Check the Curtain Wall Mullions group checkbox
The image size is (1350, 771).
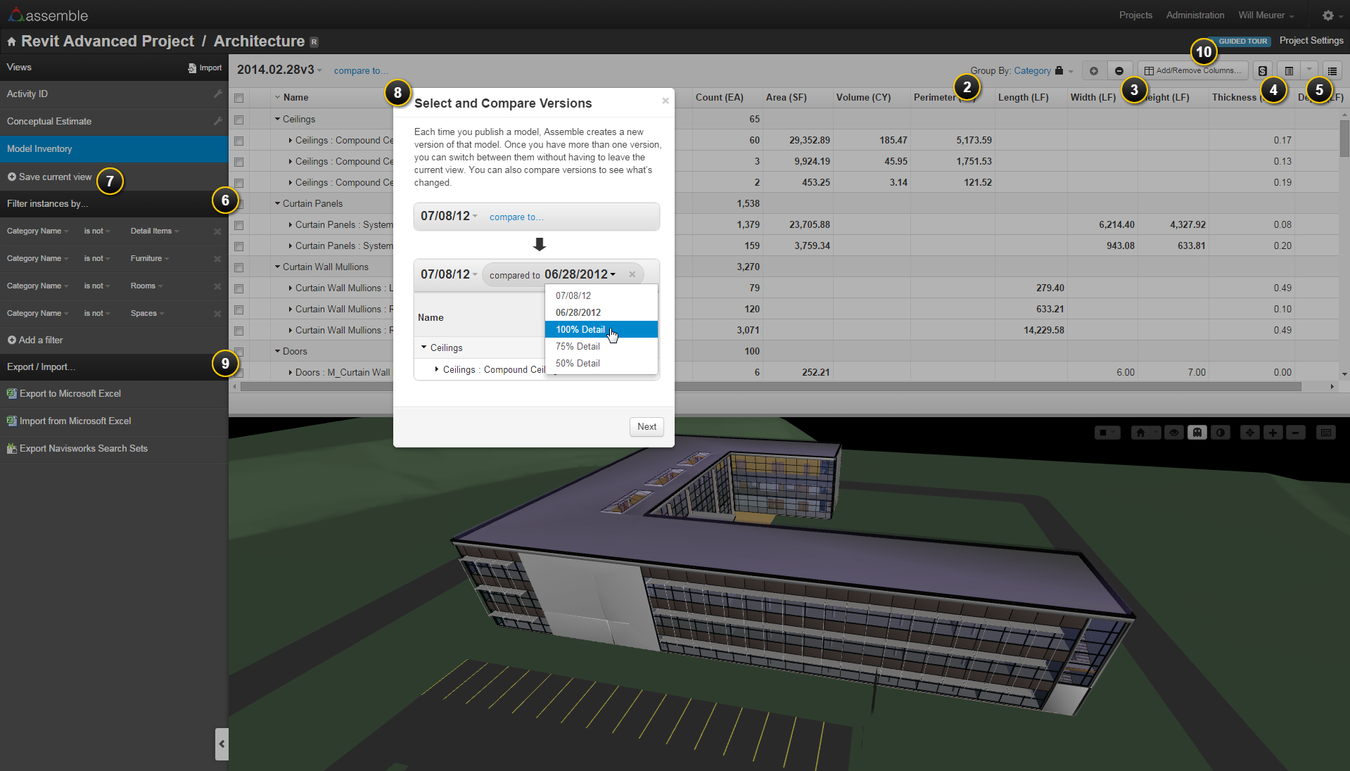pyautogui.click(x=239, y=267)
